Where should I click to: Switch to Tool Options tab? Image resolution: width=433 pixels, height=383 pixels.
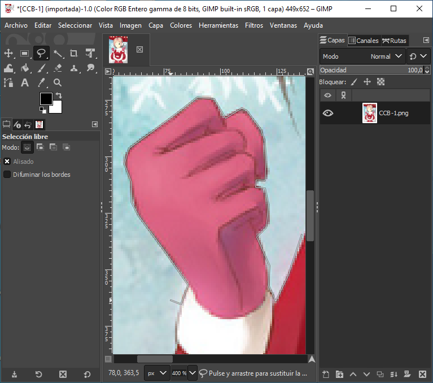(6, 124)
